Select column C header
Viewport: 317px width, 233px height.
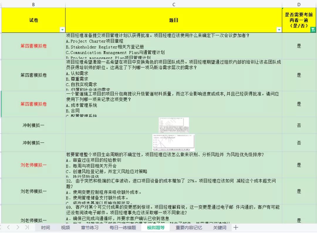pos(174,4)
